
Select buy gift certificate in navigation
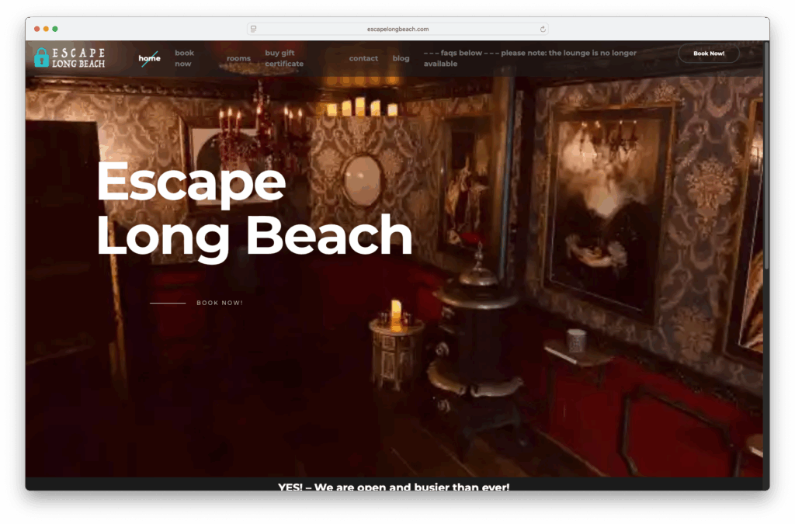point(284,58)
